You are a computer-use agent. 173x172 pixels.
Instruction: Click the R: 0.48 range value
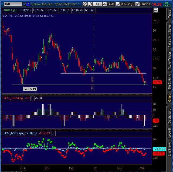[x=90, y=10]
